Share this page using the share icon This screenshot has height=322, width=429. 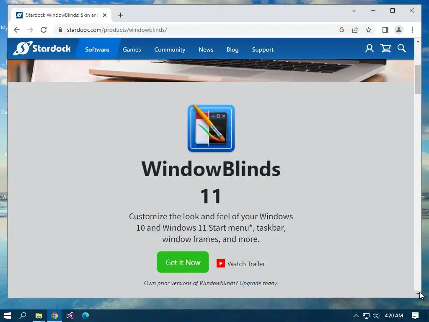click(355, 30)
